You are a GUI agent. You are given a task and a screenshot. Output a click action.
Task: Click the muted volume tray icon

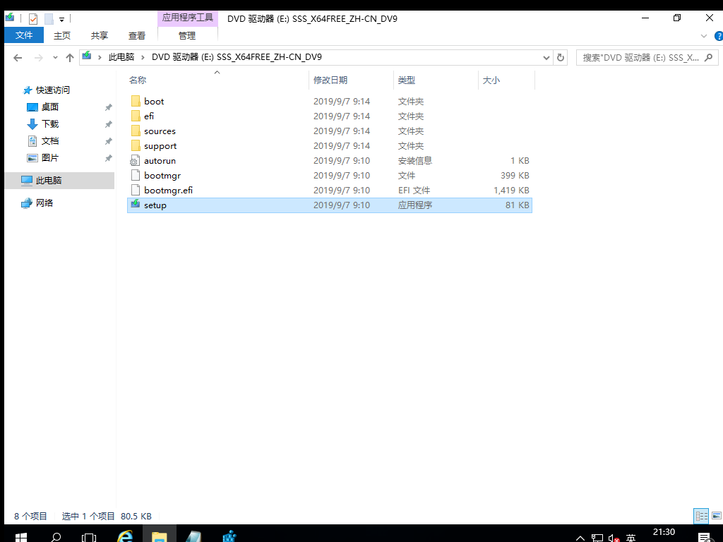tap(614, 537)
